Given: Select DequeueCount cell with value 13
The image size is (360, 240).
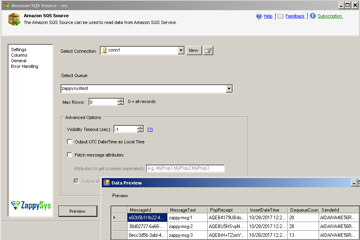Looking at the screenshot, I should (x=303, y=235).
